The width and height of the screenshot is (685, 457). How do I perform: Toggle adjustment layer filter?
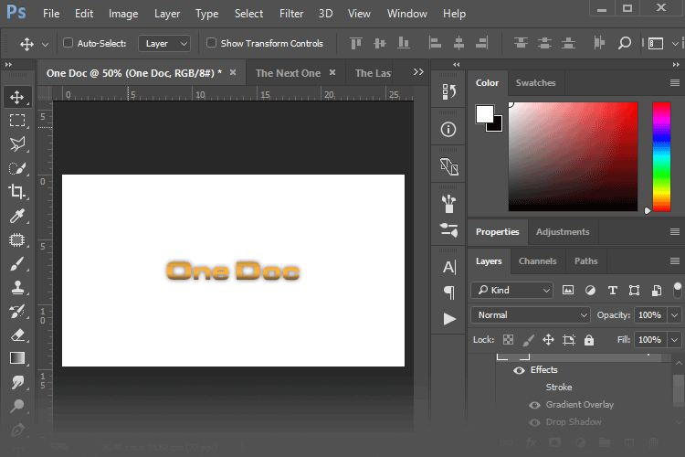(590, 291)
